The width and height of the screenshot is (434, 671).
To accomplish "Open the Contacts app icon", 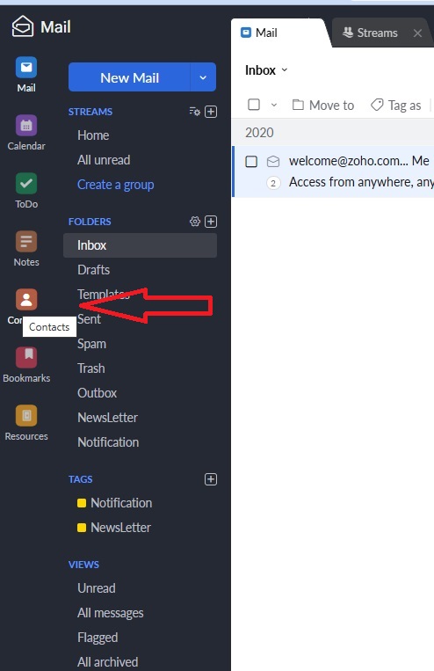I will (26, 299).
